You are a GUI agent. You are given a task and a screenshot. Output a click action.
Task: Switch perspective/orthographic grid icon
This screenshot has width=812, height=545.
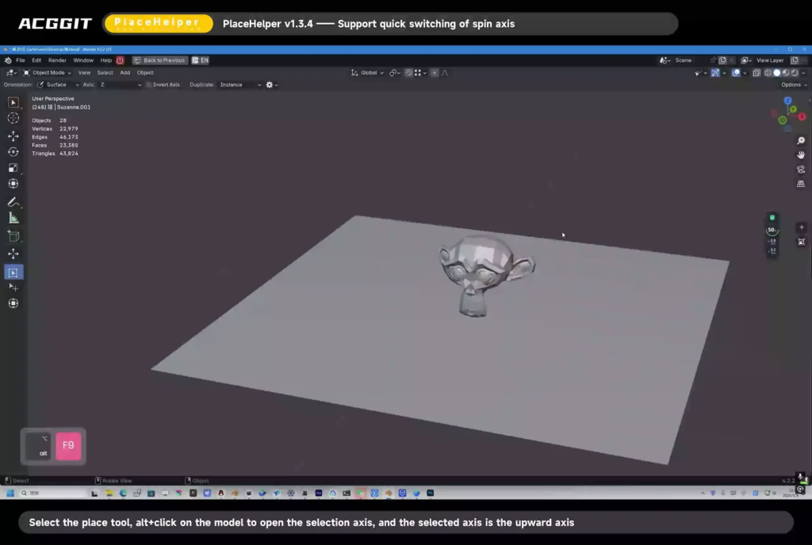[x=801, y=184]
